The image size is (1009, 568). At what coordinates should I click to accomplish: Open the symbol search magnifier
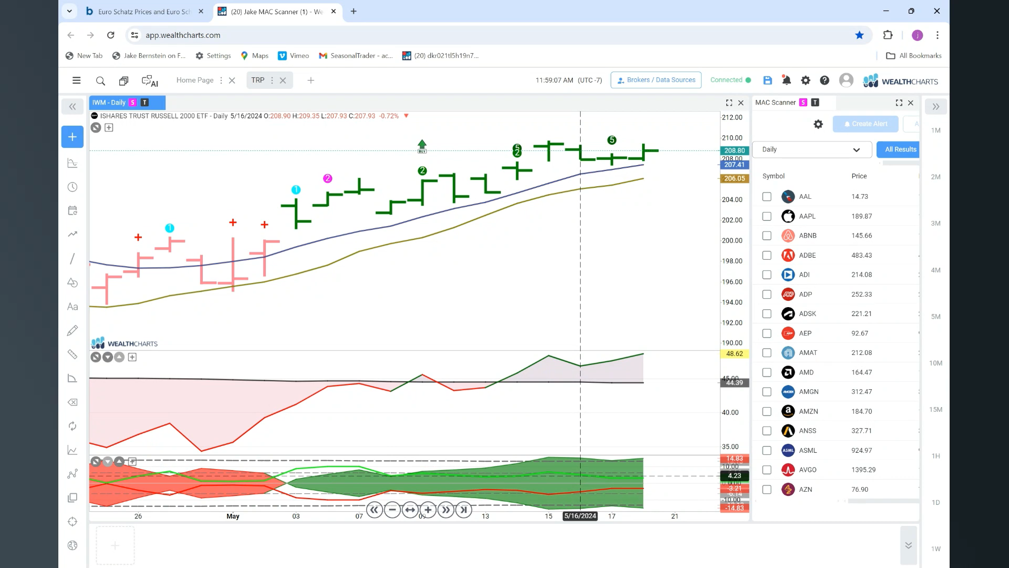[100, 81]
